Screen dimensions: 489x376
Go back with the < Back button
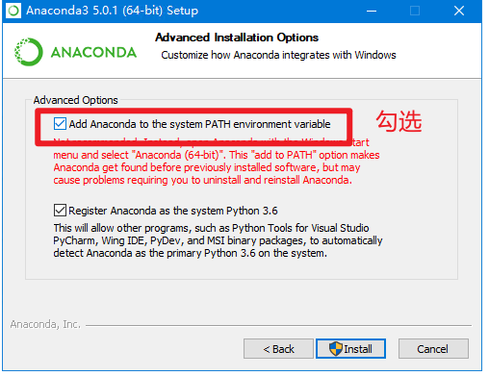(x=278, y=349)
